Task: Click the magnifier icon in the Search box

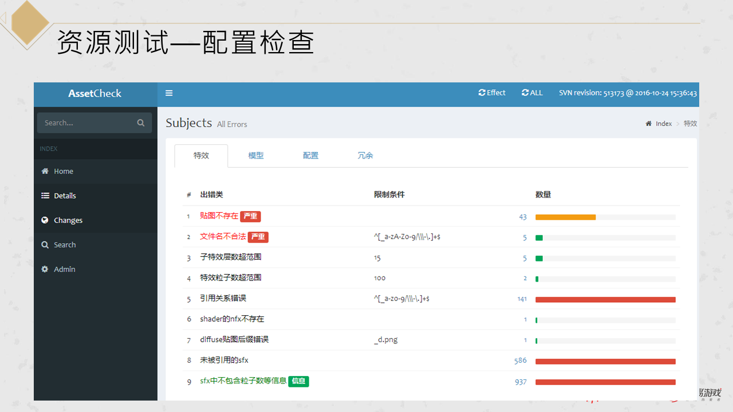Action: click(140, 122)
